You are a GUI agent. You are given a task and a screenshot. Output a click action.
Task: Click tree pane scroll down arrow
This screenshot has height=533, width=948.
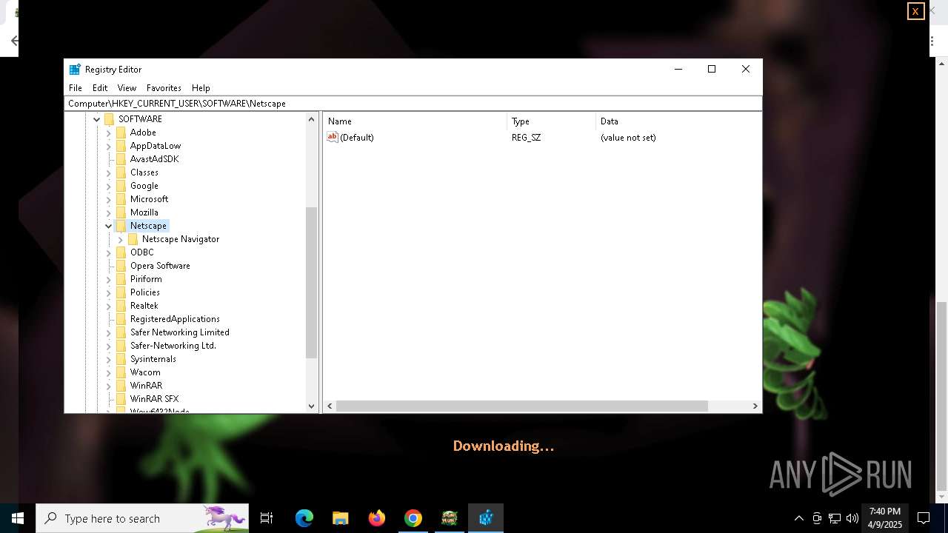click(311, 406)
